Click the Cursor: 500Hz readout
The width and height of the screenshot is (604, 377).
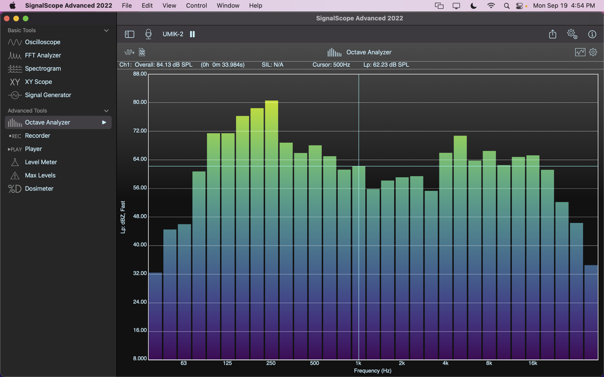(331, 65)
